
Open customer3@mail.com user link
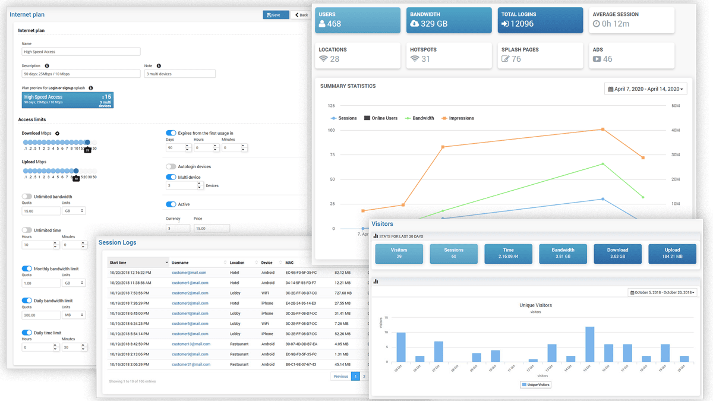click(191, 303)
